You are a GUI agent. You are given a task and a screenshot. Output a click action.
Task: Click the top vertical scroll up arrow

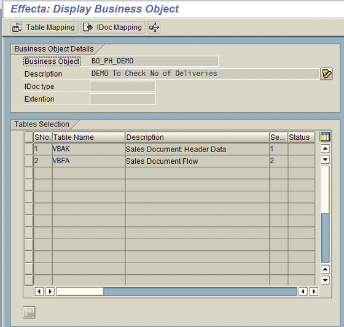325,149
